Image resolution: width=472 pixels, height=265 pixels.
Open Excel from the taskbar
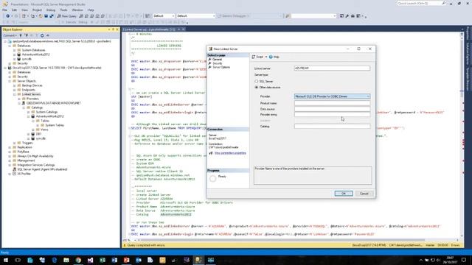(103, 260)
